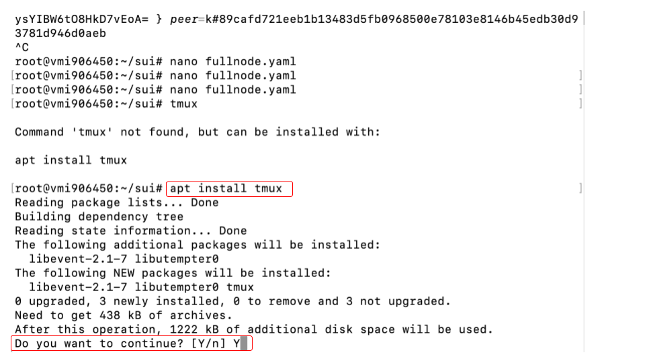Click the "[Y/n]" option text
645x363 pixels.
(208, 344)
